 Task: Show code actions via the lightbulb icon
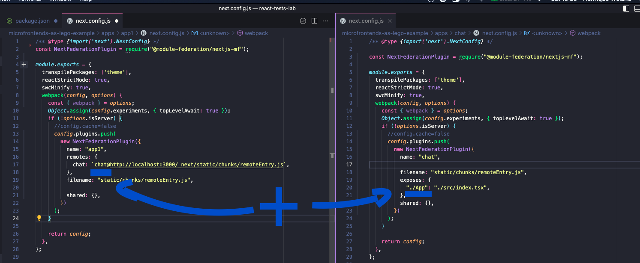[x=39, y=218]
